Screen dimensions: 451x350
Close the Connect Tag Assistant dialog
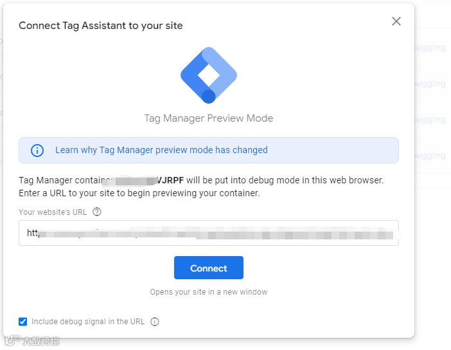[396, 21]
